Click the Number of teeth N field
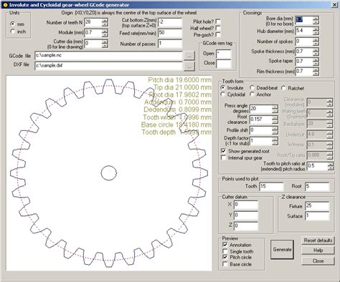The width and height of the screenshot is (340, 282). (x=93, y=22)
